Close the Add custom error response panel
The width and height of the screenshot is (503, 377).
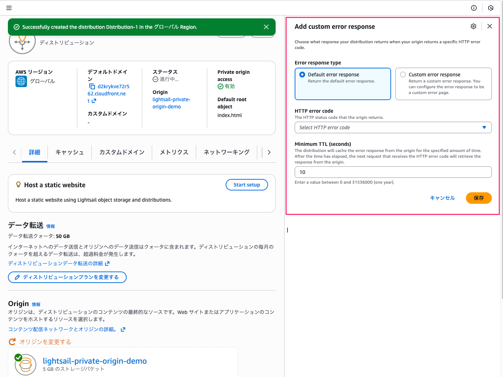tap(490, 26)
